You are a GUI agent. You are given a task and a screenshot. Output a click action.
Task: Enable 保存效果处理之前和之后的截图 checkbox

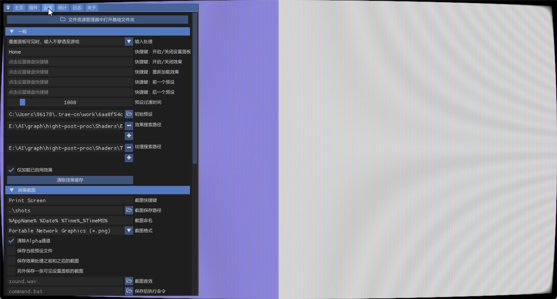point(11,261)
